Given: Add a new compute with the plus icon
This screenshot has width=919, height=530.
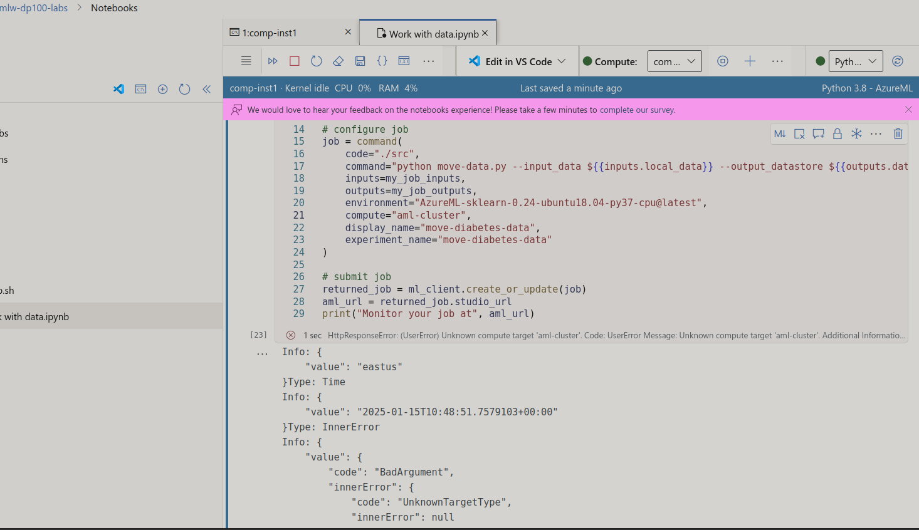Looking at the screenshot, I should point(750,61).
